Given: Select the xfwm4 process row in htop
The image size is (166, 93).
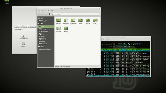Looking at the screenshot, I should point(125,55).
